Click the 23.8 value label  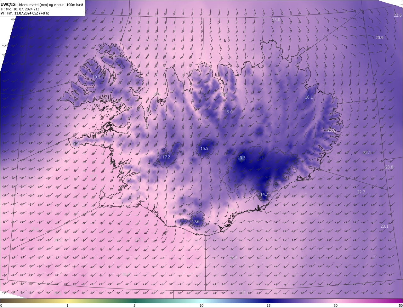(389, 167)
